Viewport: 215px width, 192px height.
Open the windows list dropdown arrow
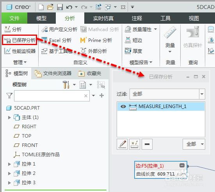click(115, 7)
